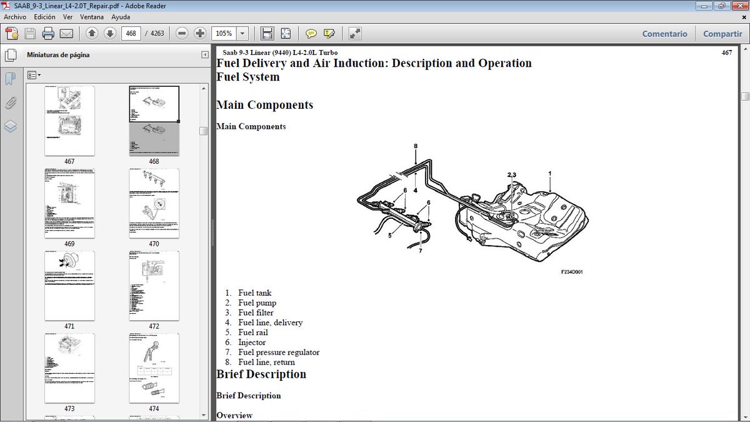Select page 473 thumbnail
Image resolution: width=750 pixels, height=422 pixels.
tap(69, 368)
